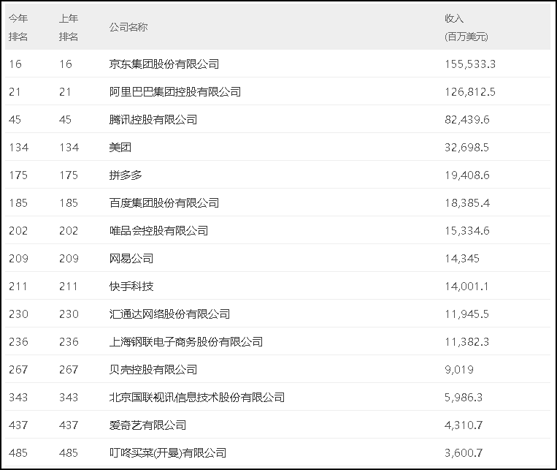Click this year's rank 134 for 美团
The image size is (557, 470).
click(x=18, y=148)
